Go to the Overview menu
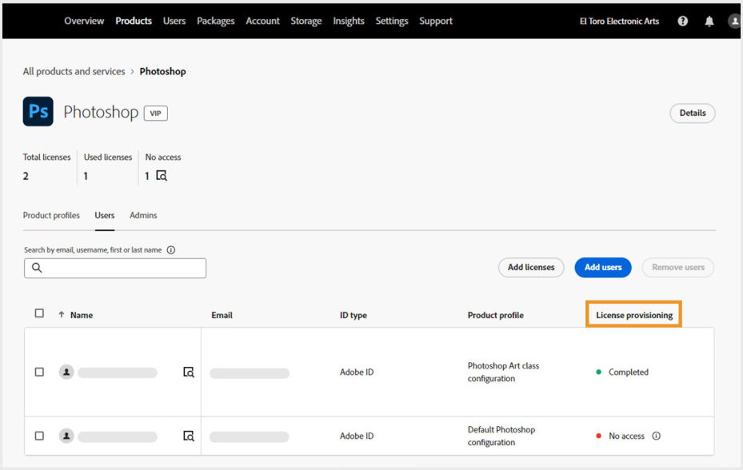The image size is (743, 470). click(84, 21)
